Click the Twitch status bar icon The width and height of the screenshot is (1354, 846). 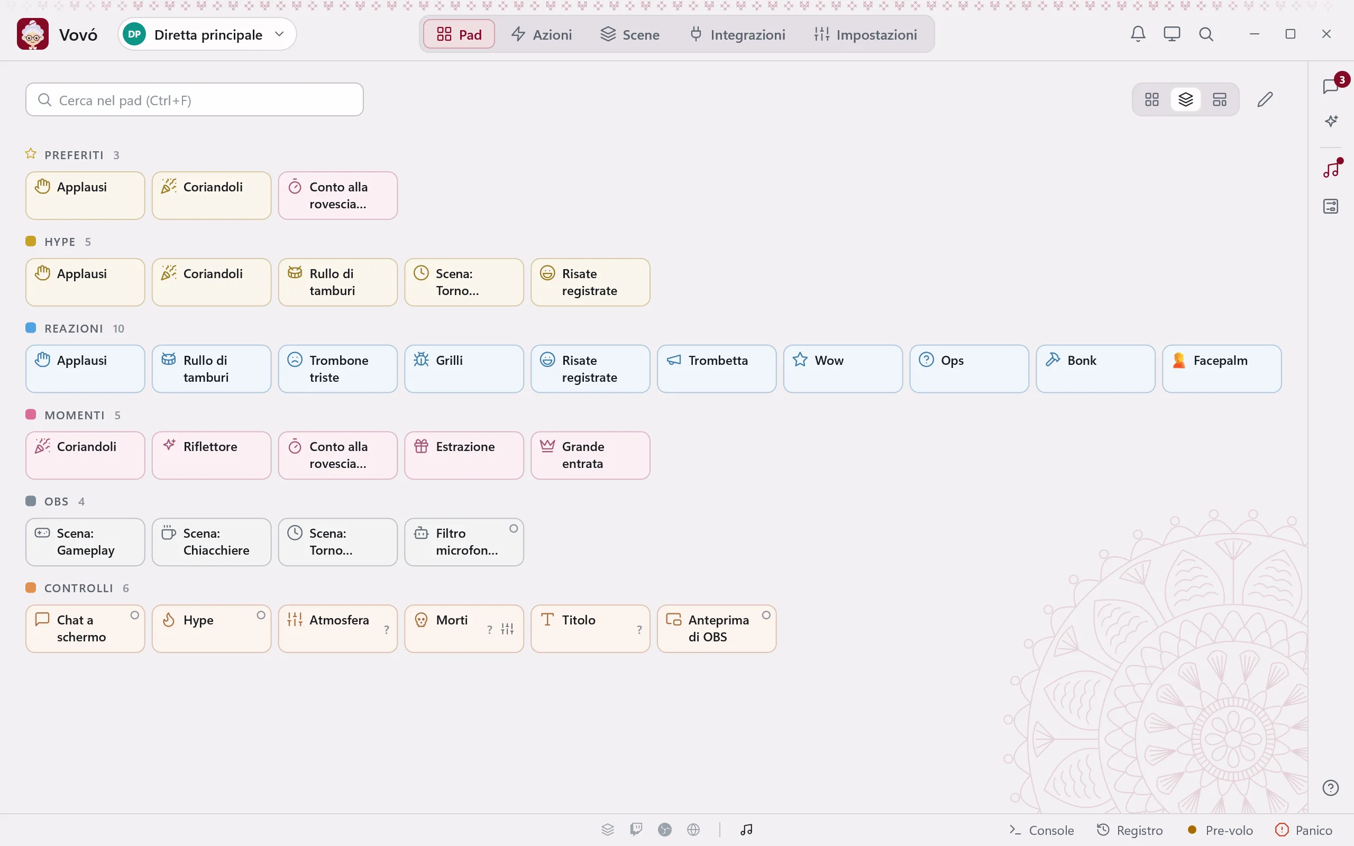pos(636,829)
